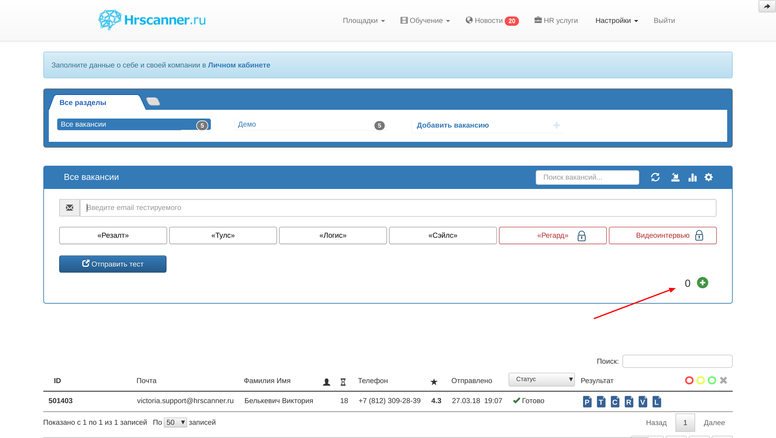Open the C report icon for Белькевич
Viewport: 776px width, 438px height.
(615, 401)
